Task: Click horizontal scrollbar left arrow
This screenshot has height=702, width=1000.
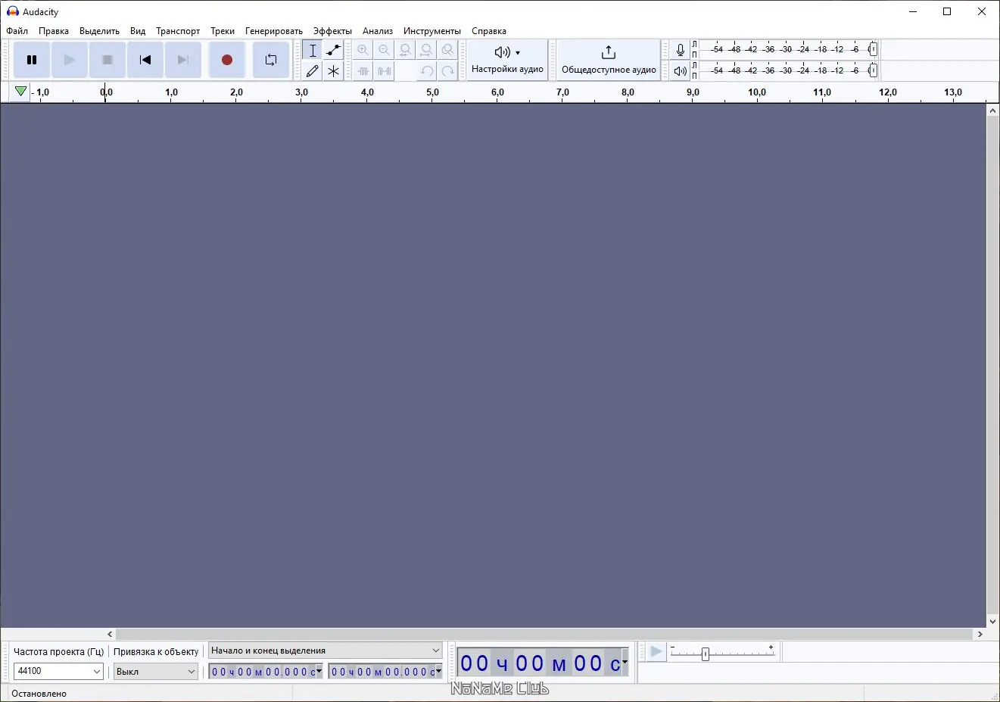Action: point(111,635)
